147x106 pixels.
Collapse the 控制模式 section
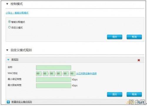click(x=7, y=4)
